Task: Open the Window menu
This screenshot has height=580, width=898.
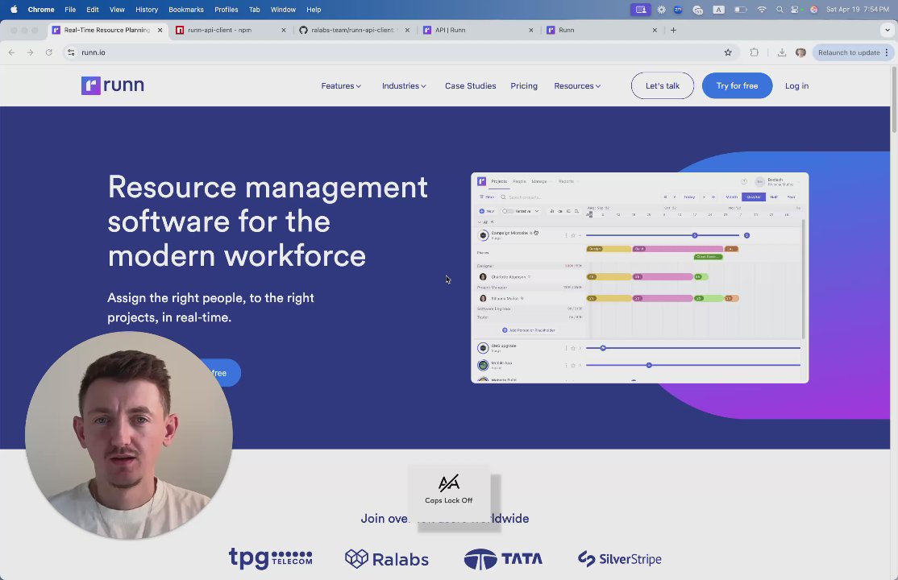Action: click(283, 9)
